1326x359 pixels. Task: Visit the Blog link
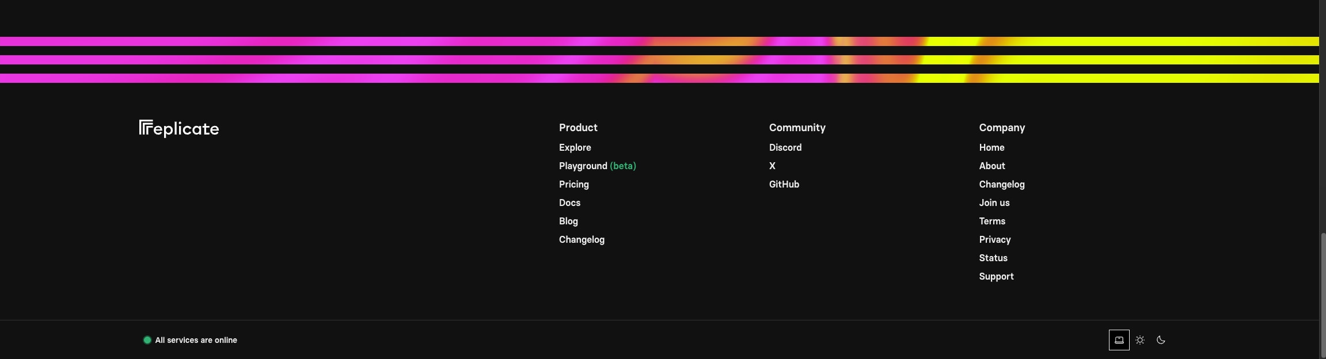pos(568,221)
